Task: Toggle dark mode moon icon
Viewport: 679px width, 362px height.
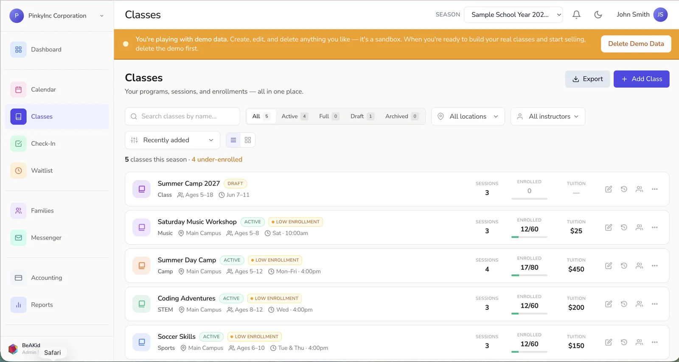Action: (598, 15)
